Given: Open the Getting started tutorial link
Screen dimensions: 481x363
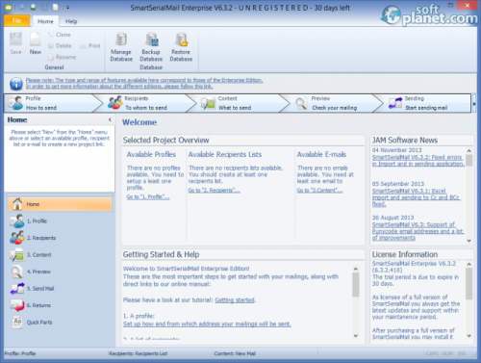Looking at the screenshot, I should point(235,300).
